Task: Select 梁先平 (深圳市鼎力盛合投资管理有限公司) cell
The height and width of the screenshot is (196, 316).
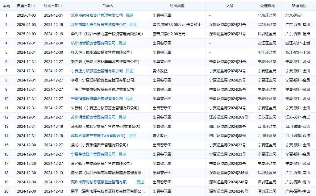Action: pyautogui.click(x=108, y=34)
